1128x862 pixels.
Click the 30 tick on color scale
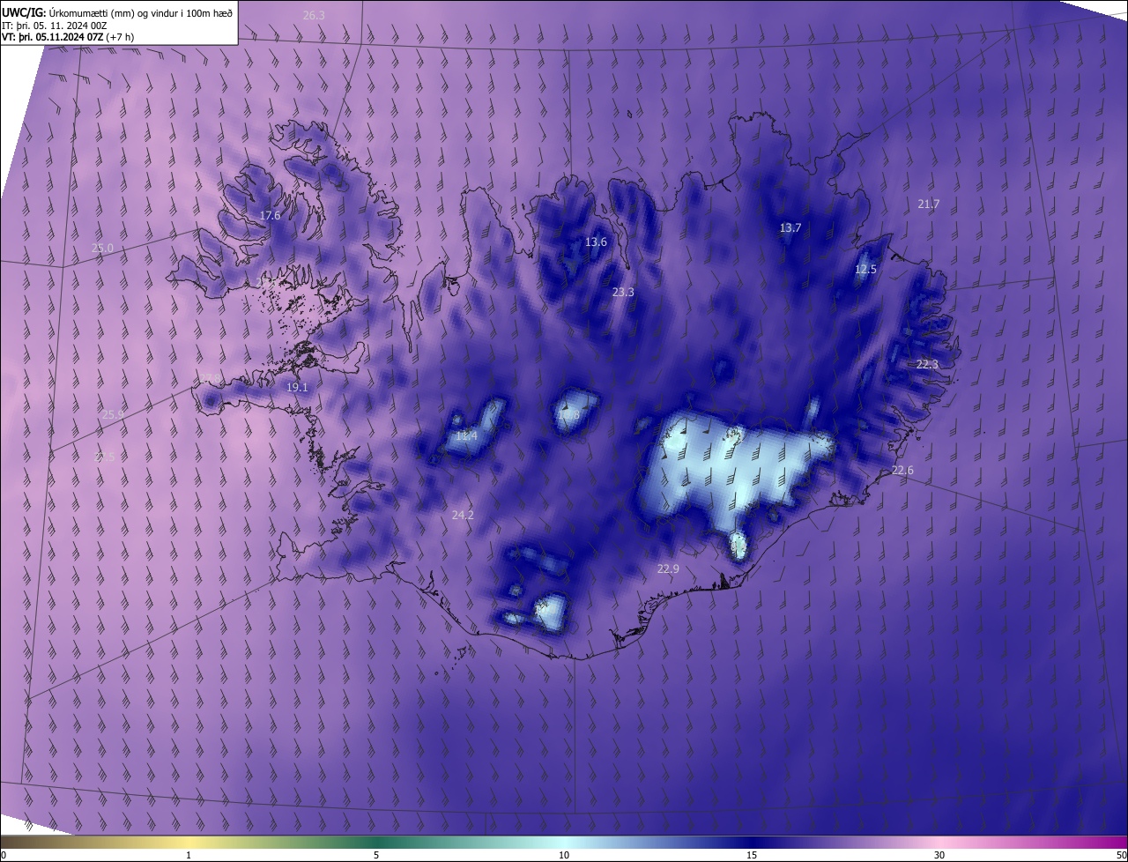click(x=939, y=855)
